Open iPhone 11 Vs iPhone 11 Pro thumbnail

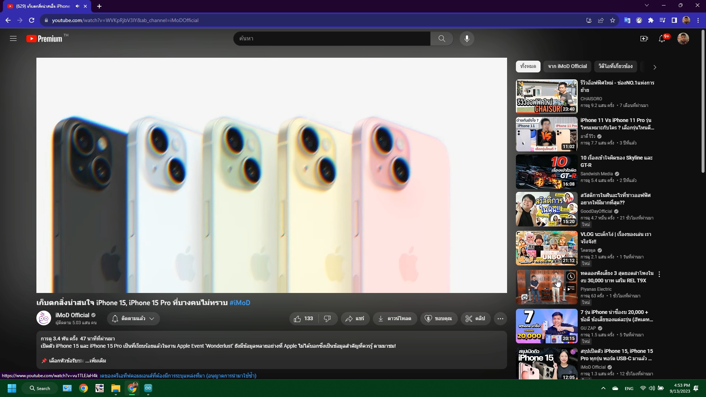click(x=546, y=134)
